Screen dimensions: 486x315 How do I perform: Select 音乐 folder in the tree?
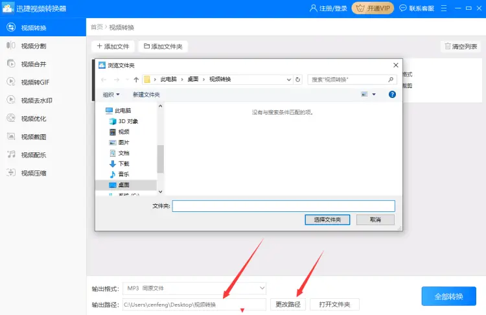(x=124, y=174)
